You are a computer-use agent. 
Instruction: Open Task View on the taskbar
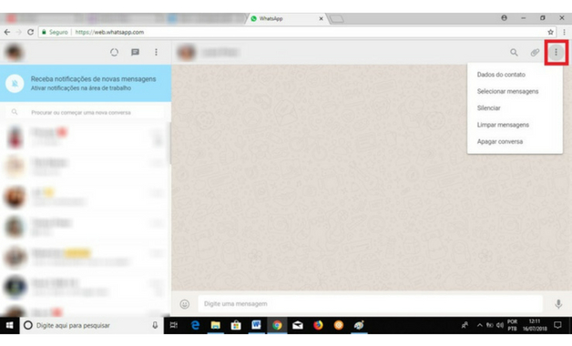(174, 325)
